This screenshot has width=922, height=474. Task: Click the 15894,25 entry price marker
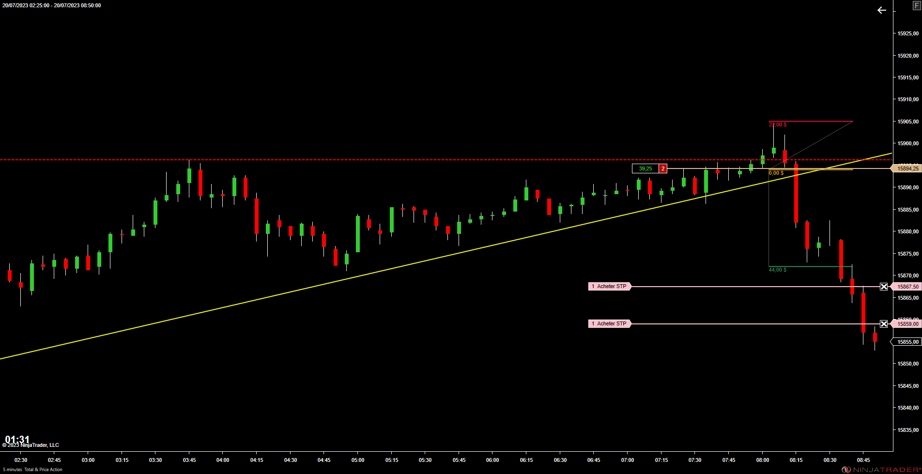(x=907, y=168)
